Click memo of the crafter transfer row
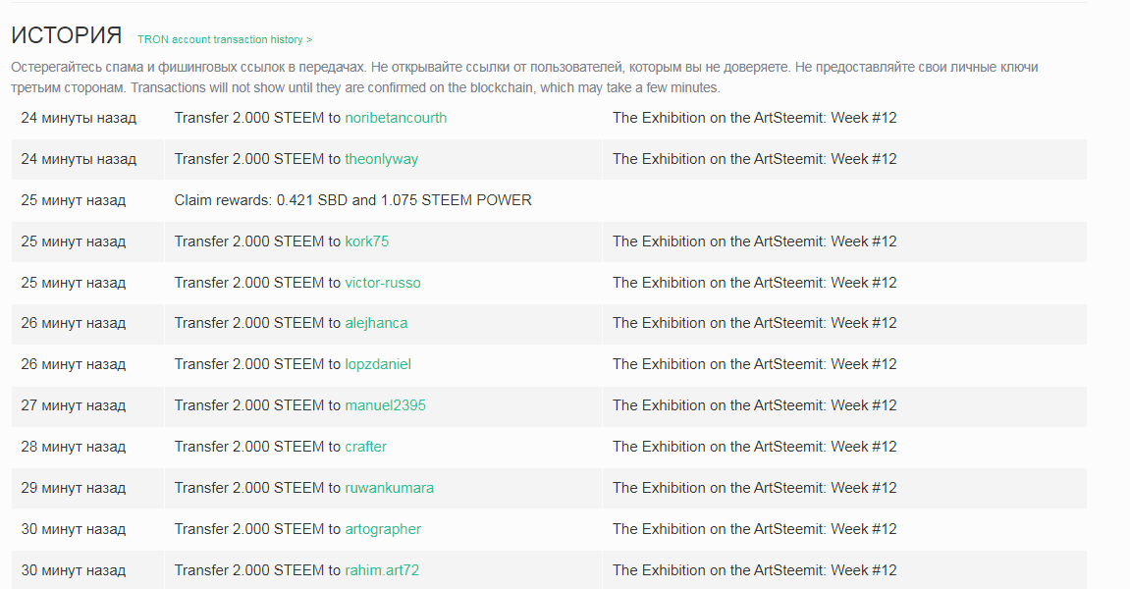This screenshot has height=589, width=1130. 755,447
